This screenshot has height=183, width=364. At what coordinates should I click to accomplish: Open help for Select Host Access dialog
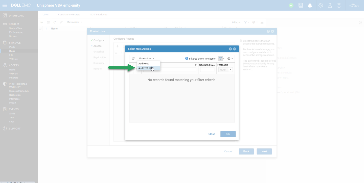coord(230,49)
